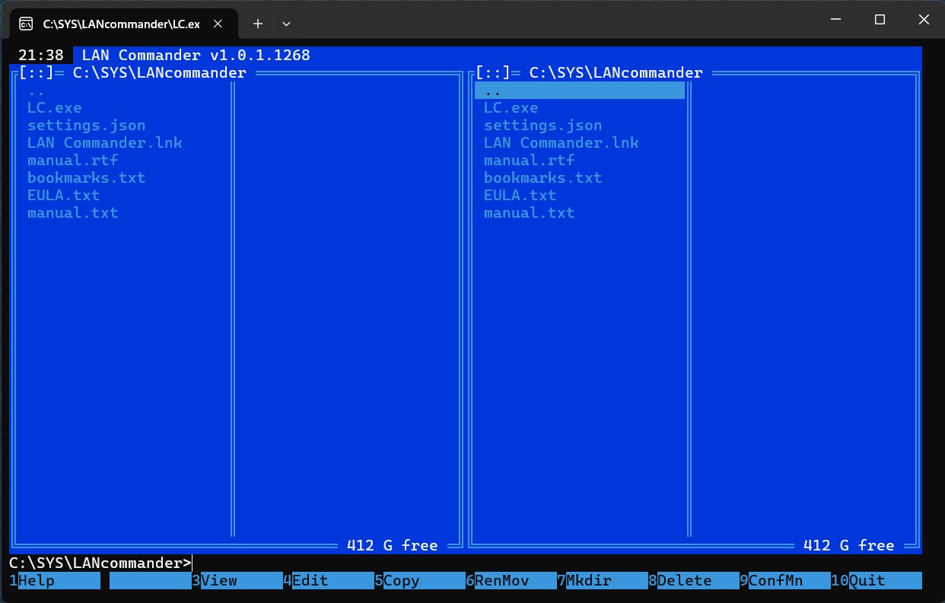Click the 7Mkdir function key
This screenshot has width=945, height=603.
(603, 580)
